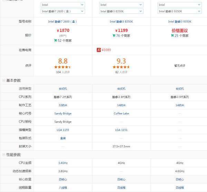Open Intel 酷睿i3 8350K model name link
The height and width of the screenshot is (192, 207).
click(x=121, y=21)
